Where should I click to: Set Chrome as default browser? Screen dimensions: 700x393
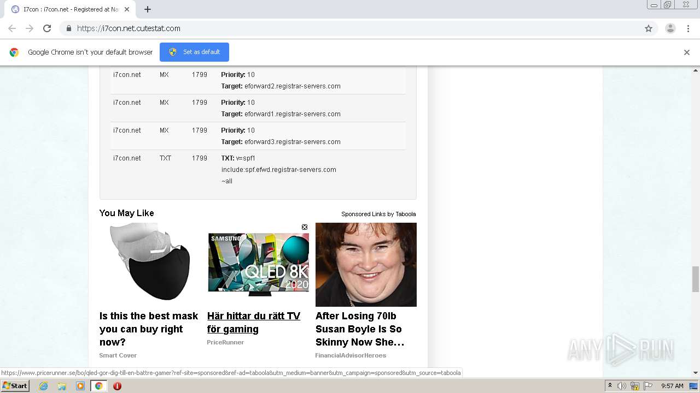(194, 52)
